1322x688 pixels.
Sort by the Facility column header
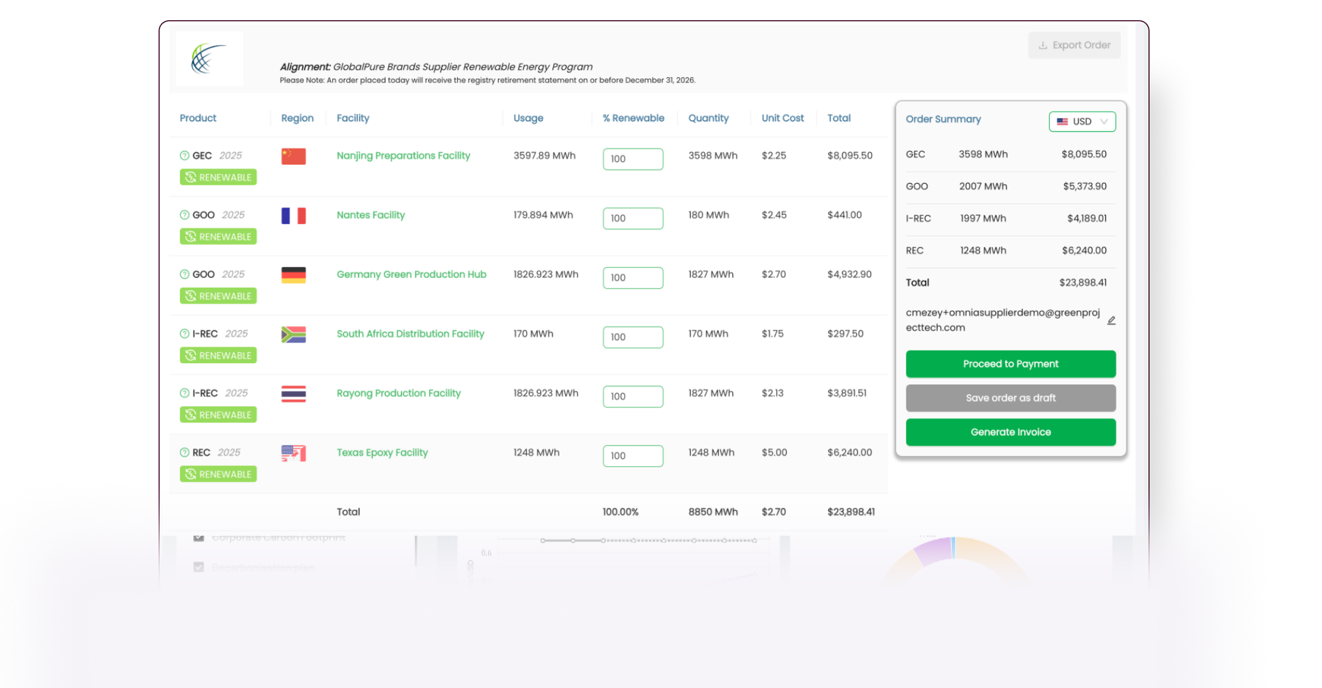[x=353, y=118]
